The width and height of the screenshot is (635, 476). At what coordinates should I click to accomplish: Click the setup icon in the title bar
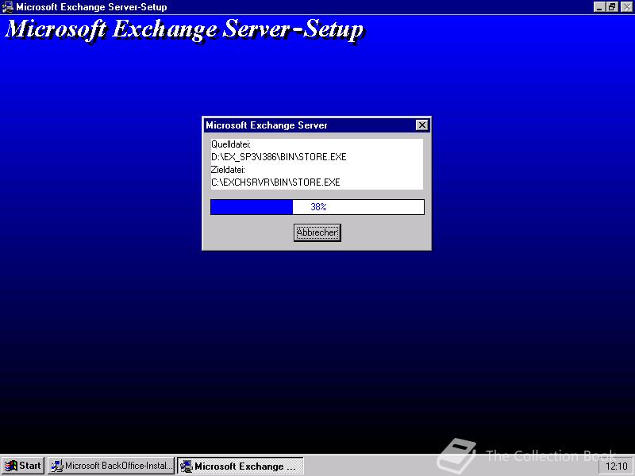(x=7, y=7)
